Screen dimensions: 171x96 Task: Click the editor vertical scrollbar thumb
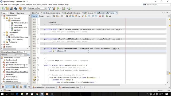[168, 73]
